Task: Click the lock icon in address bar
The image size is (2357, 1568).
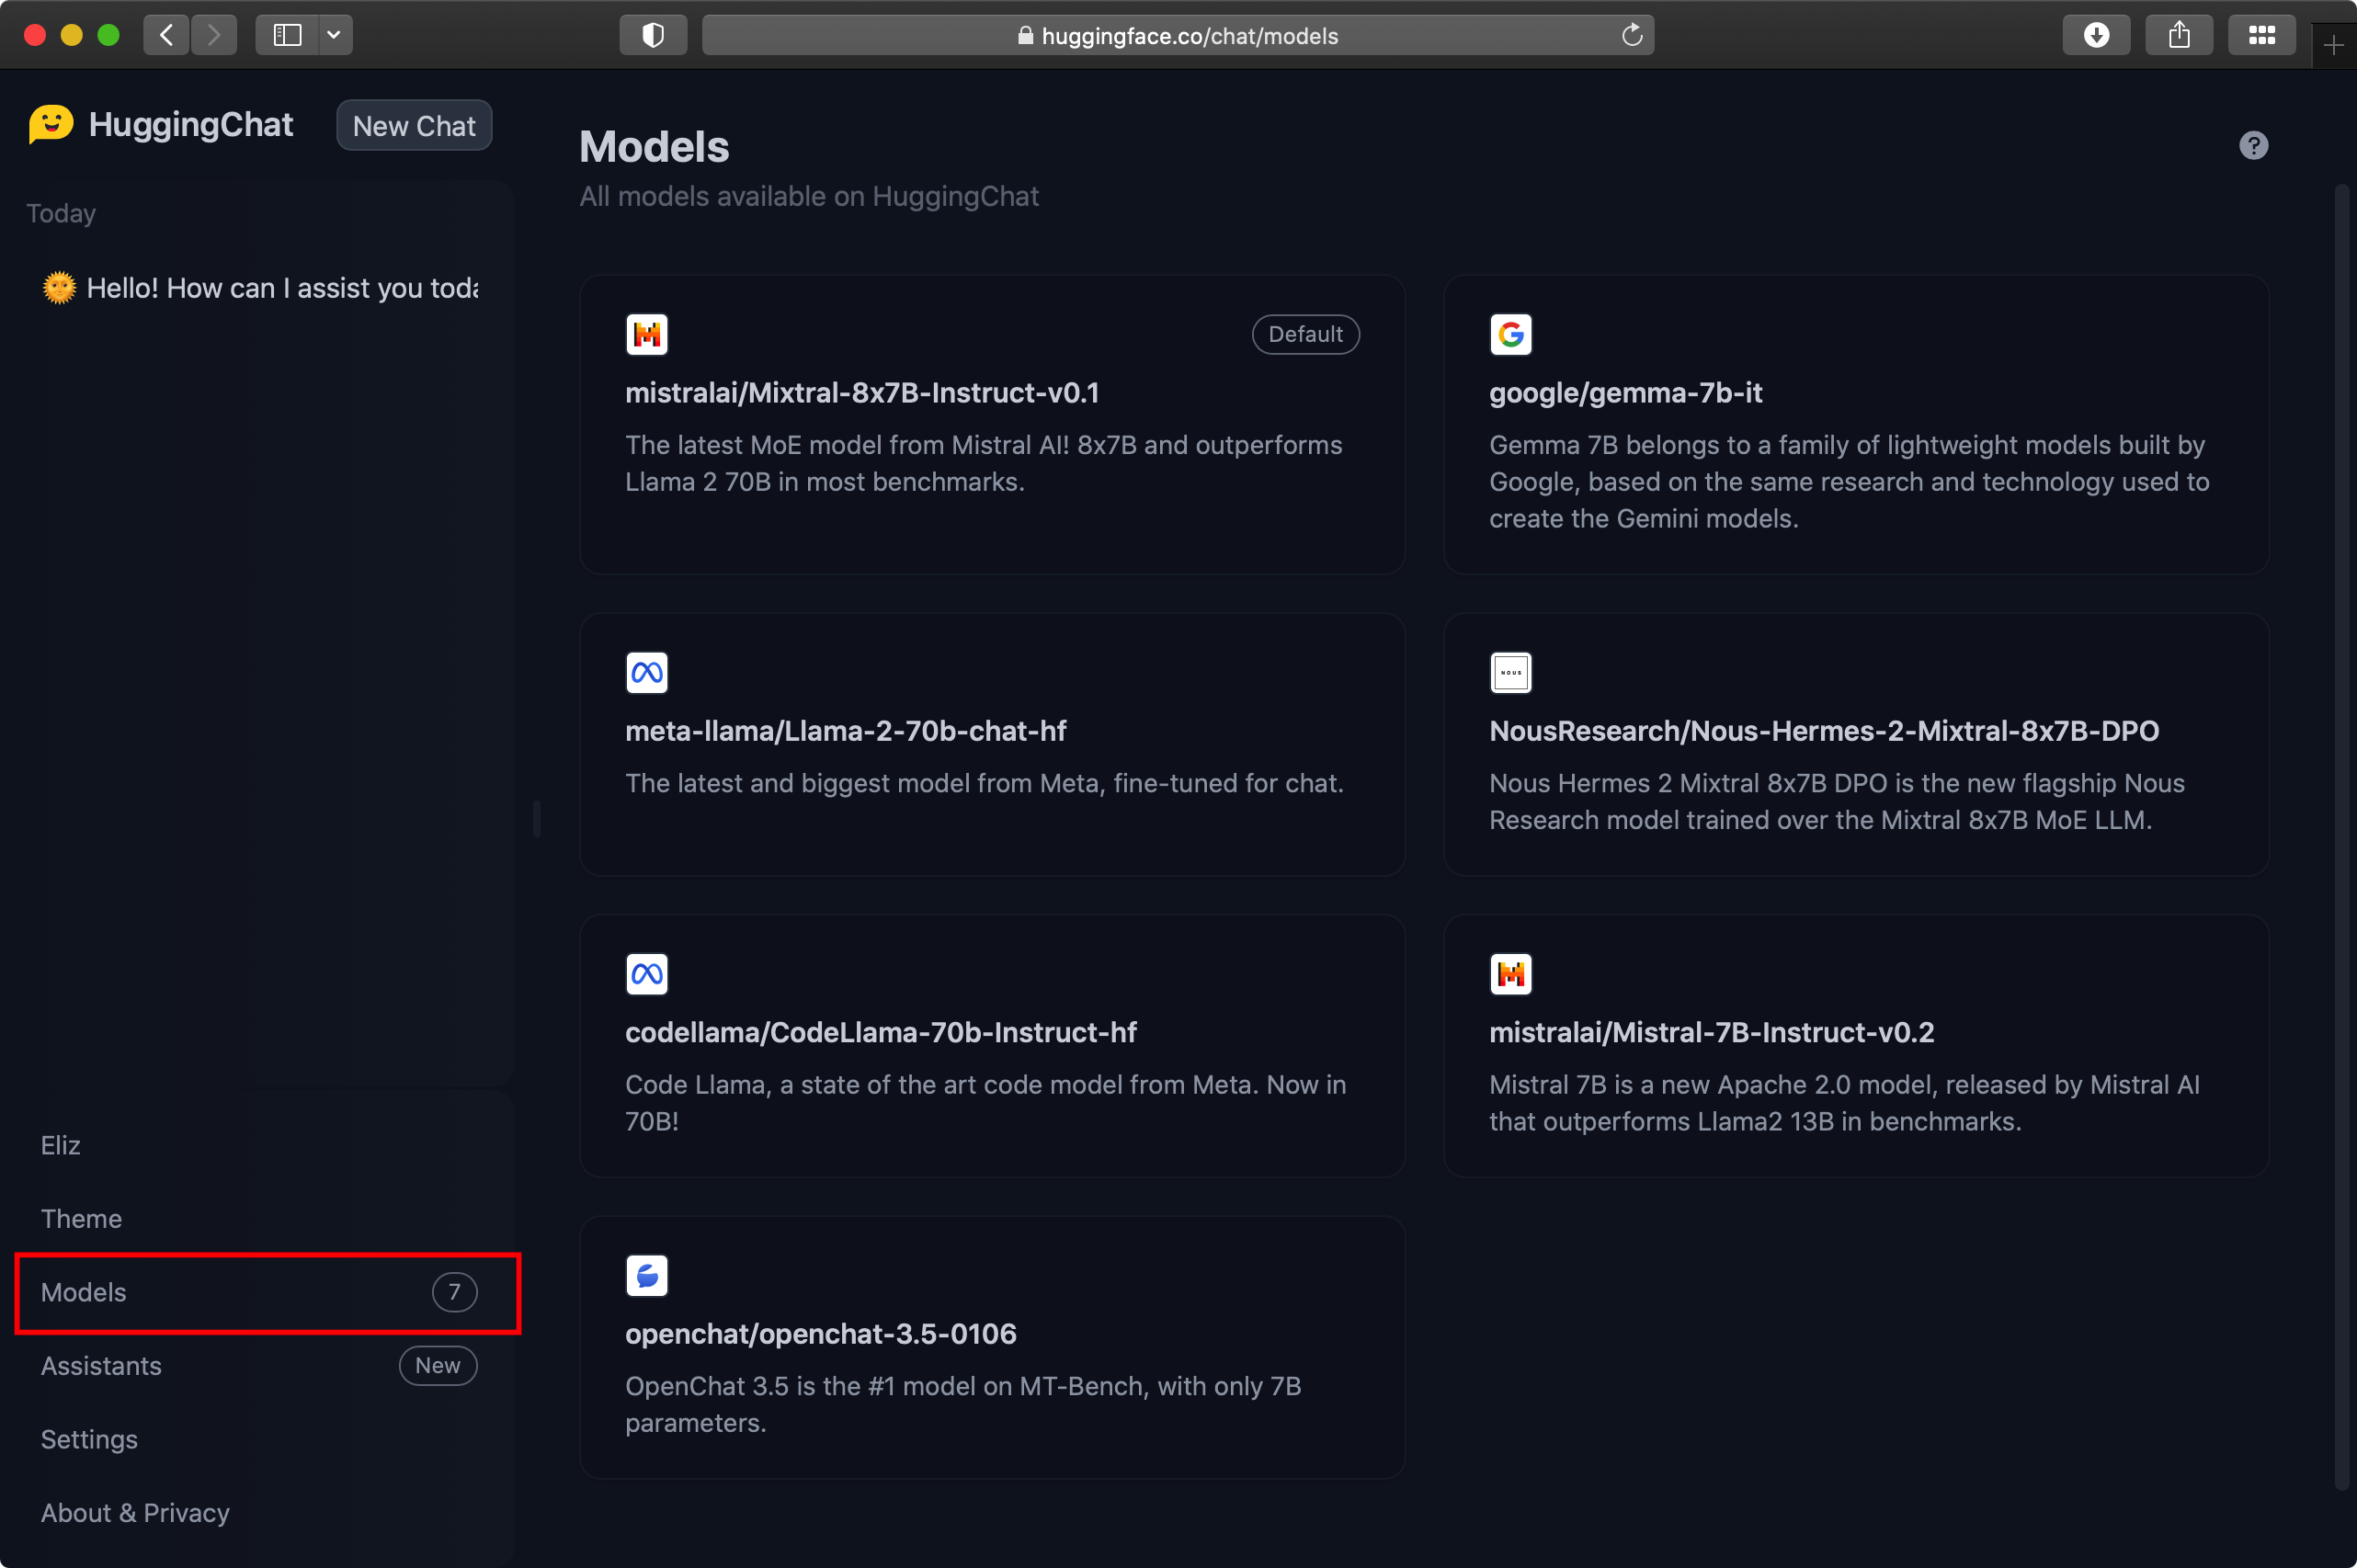Action: 1025,35
